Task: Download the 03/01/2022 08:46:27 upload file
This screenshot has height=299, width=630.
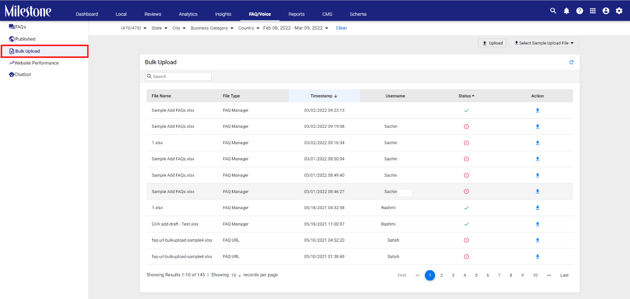Action: coord(537,191)
